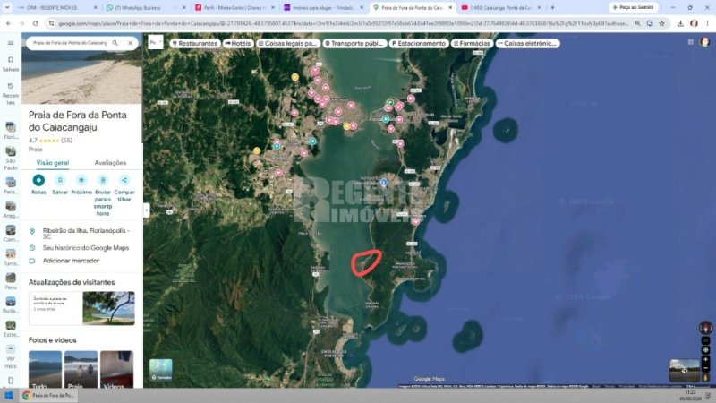Click the search magnifier in Maps search box
This screenshot has height=403, width=716.
(115, 43)
